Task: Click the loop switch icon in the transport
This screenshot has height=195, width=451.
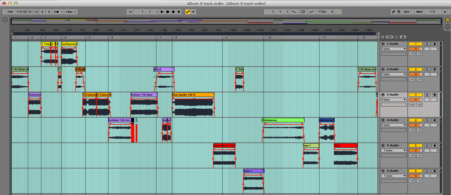Action: (303, 12)
